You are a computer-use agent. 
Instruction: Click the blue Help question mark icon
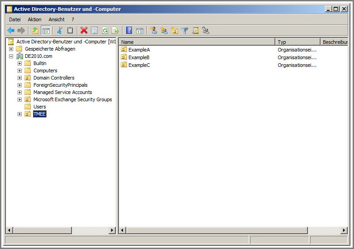[129, 31]
